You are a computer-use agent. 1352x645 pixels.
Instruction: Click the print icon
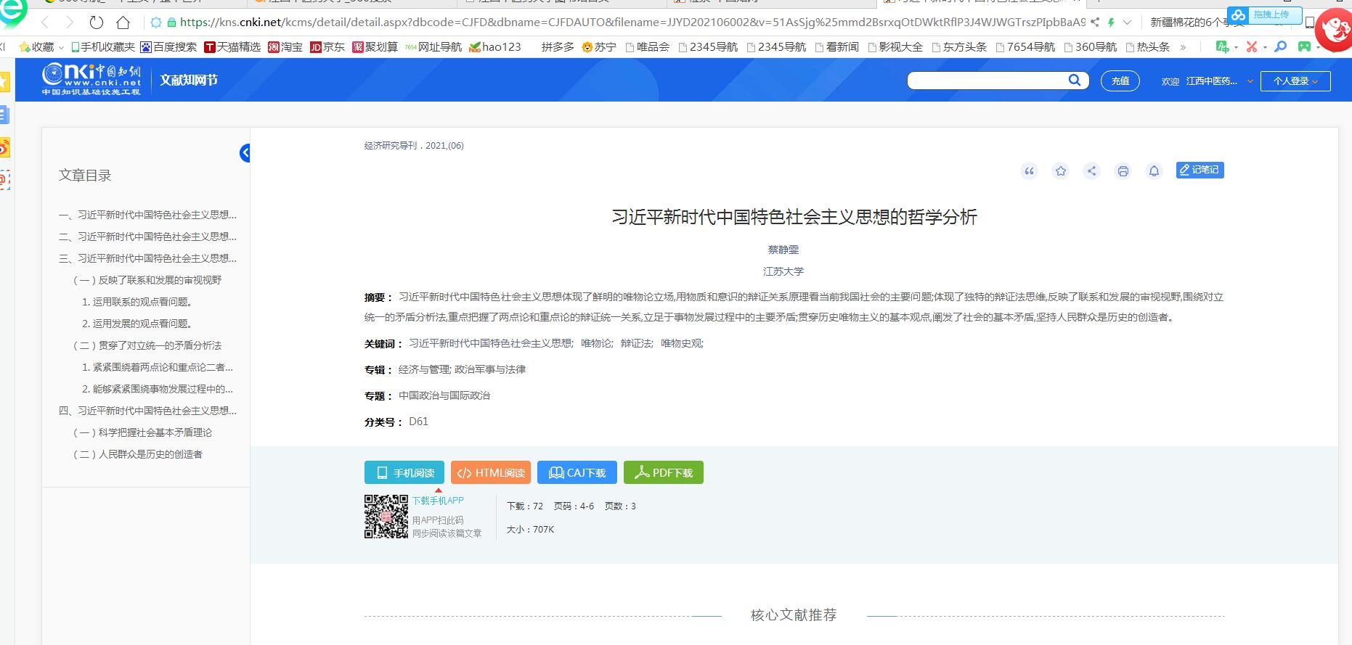[x=1123, y=171]
